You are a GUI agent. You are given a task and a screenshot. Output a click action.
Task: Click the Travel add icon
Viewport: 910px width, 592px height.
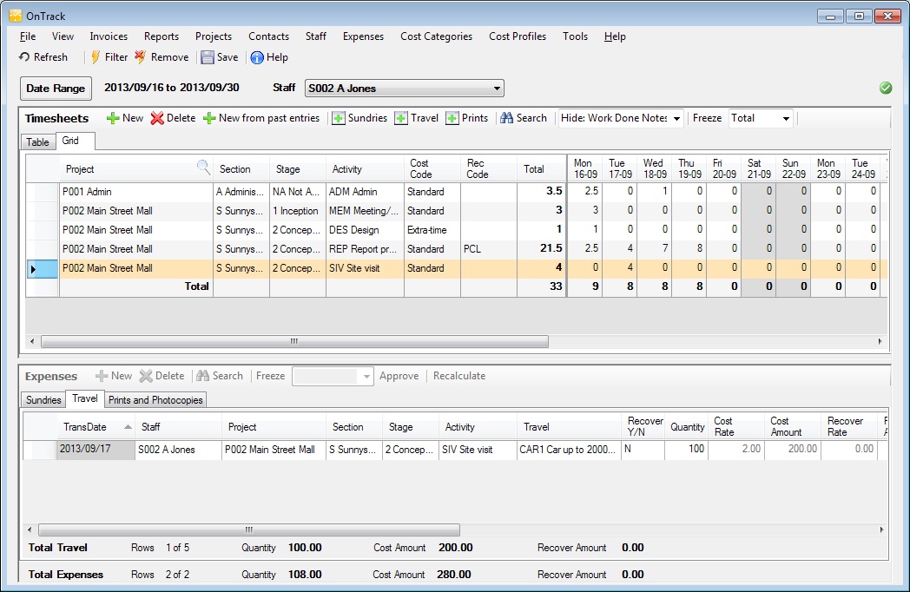(401, 118)
